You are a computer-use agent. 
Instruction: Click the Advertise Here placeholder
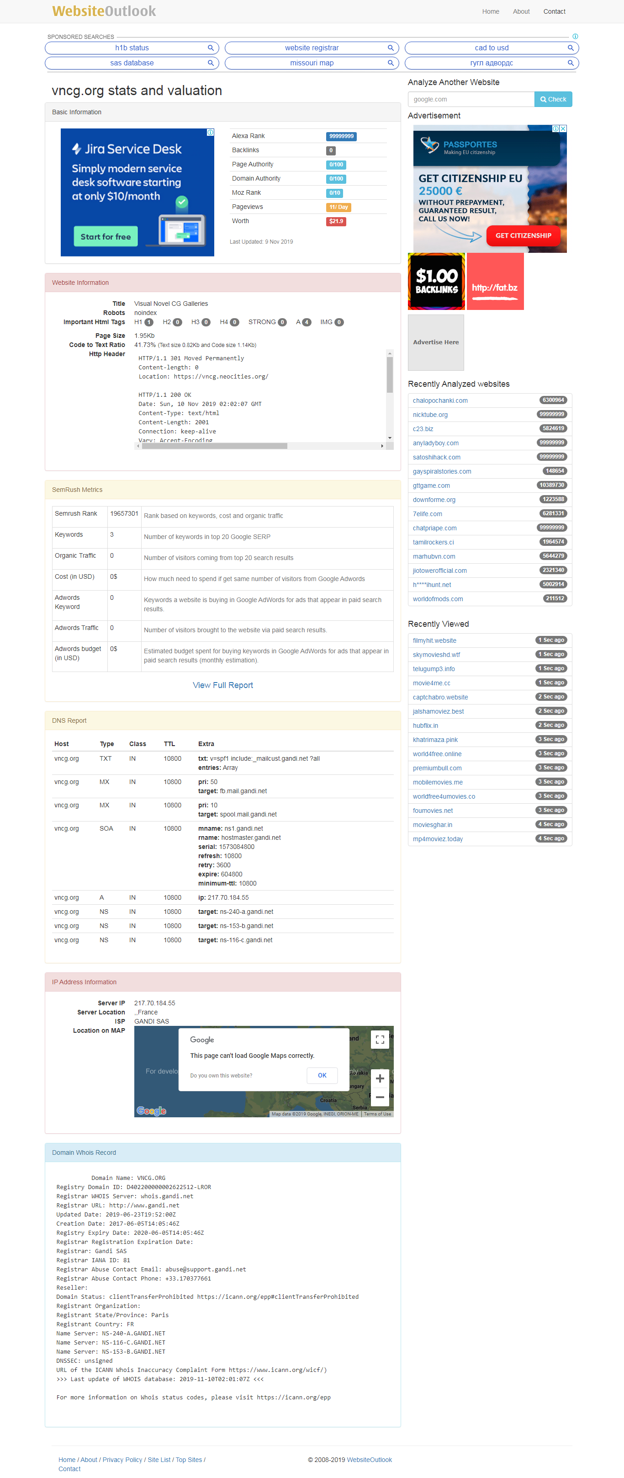[x=436, y=342]
